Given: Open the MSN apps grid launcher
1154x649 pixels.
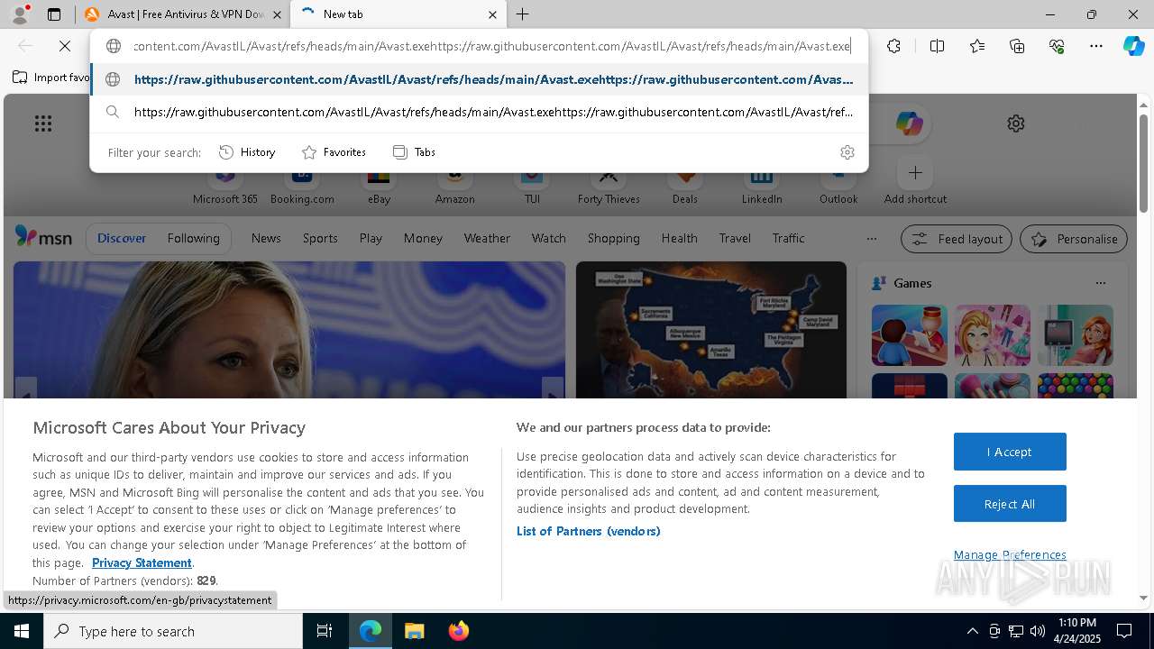Looking at the screenshot, I should pos(43,123).
